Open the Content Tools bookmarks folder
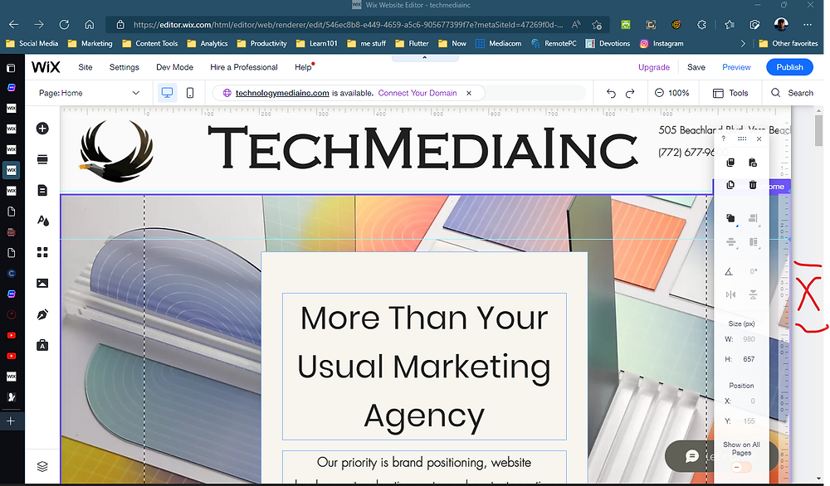Viewport: 830px width, 486px height. pos(150,44)
